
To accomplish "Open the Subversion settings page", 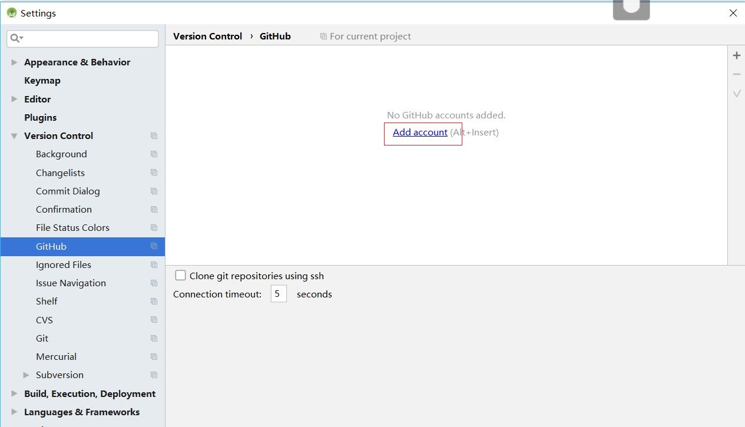I will [59, 375].
